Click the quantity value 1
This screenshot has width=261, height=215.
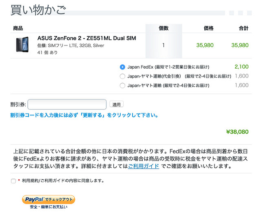coord(164,45)
